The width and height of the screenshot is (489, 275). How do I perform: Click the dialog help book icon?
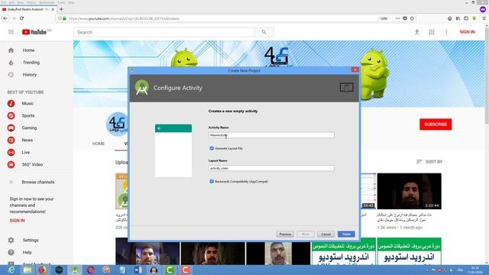click(346, 88)
